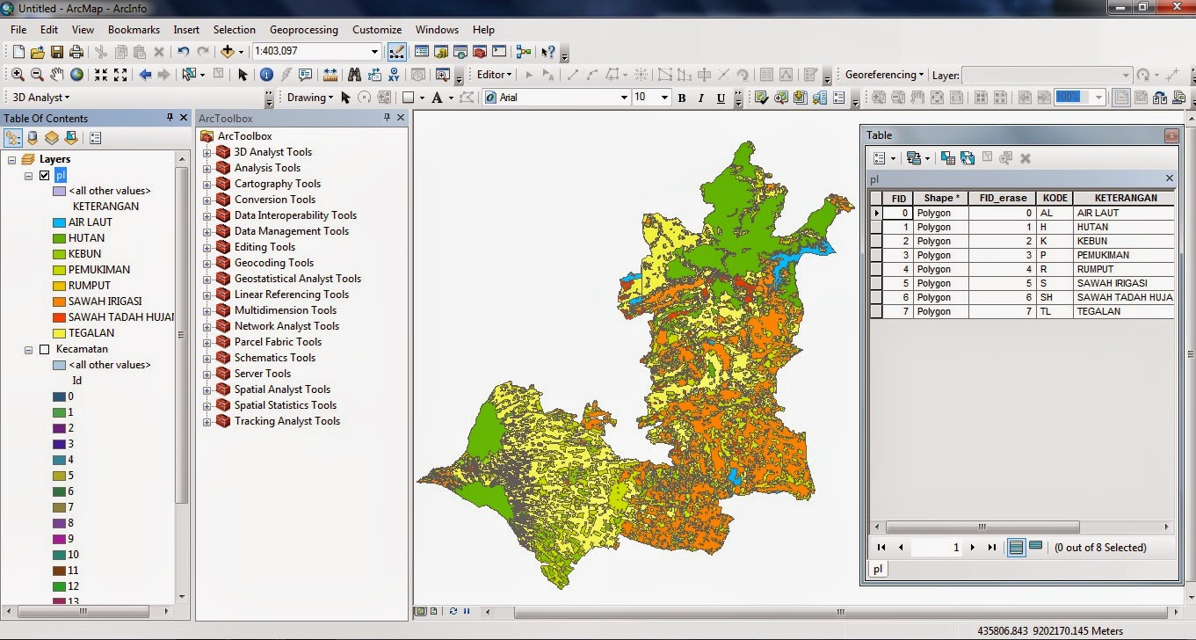Click the Full Extent globe icon

click(76, 75)
